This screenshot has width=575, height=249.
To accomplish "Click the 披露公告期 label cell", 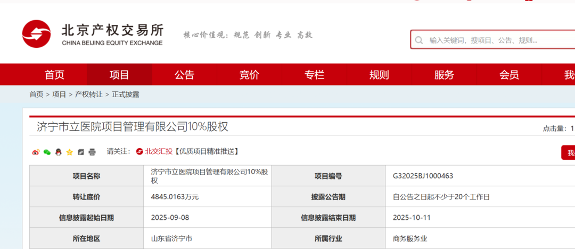I will [x=328, y=197].
